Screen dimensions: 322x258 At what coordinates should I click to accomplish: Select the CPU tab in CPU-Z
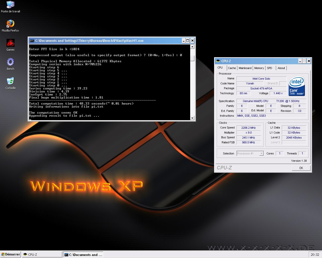[220, 68]
